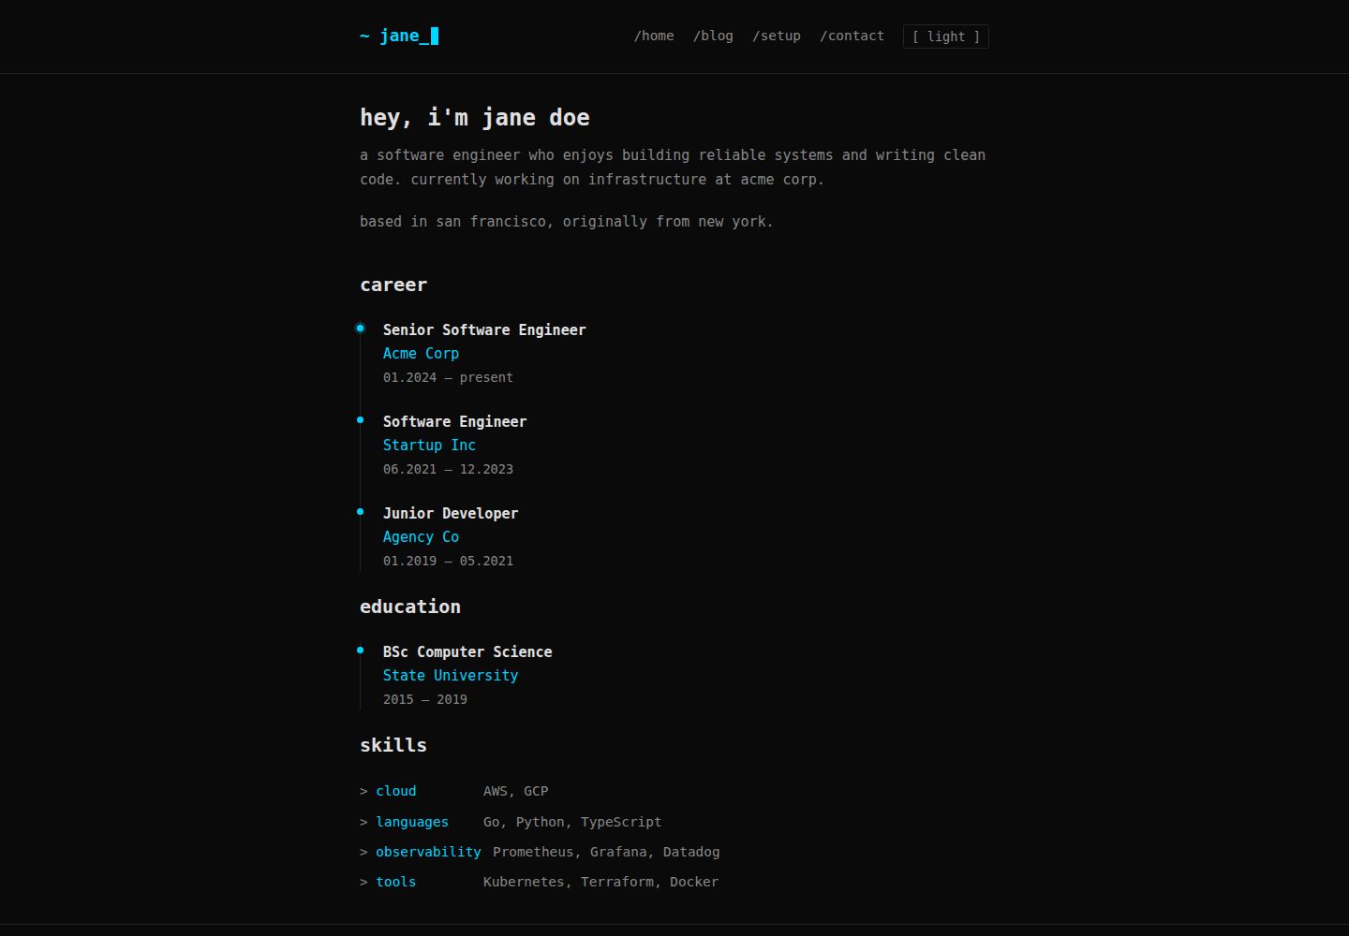Click the BSc Computer Science entry

(x=467, y=652)
